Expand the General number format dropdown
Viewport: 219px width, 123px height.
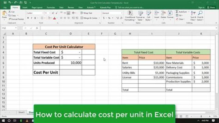click(x=122, y=13)
